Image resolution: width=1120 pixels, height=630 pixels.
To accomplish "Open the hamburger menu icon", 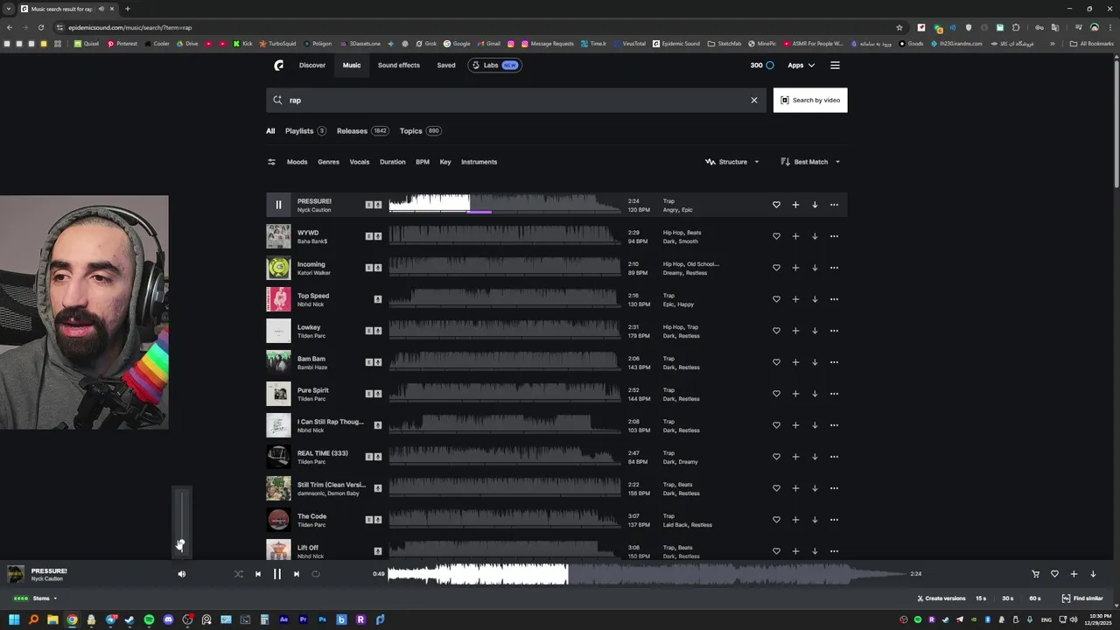I will coord(835,65).
